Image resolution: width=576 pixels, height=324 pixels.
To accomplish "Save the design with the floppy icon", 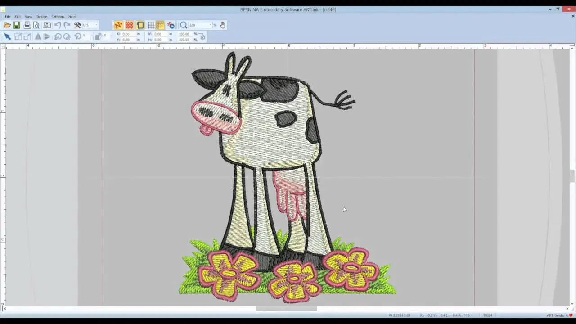I will tap(17, 25).
